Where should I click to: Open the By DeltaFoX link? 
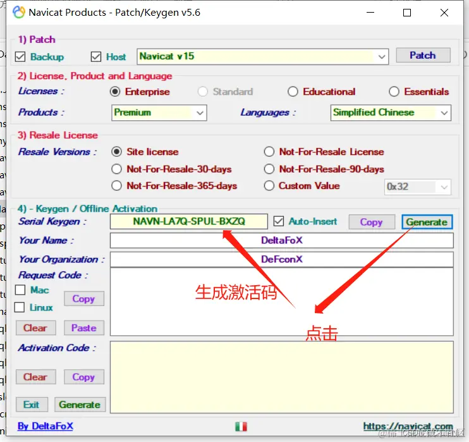click(x=45, y=426)
